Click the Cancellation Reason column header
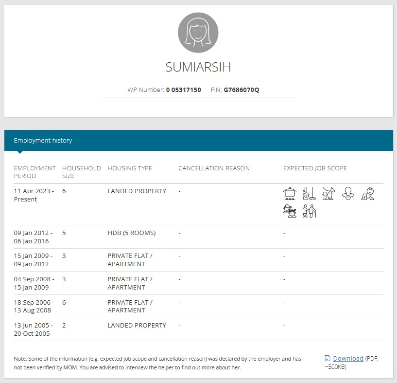Screen dimensions: 397x383 coord(214,168)
